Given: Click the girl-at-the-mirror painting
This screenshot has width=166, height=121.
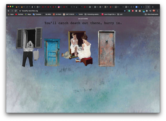Looking at the screenshot, I should click(77, 48).
